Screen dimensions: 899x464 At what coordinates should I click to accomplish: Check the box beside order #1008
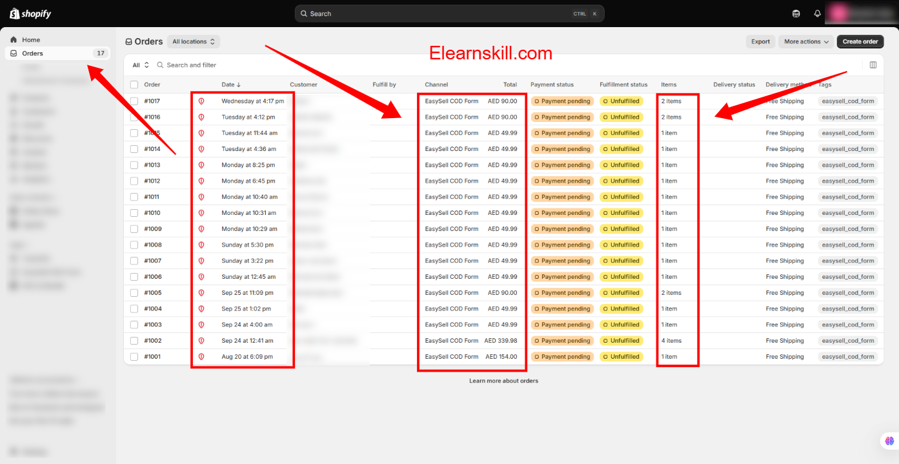coord(134,245)
